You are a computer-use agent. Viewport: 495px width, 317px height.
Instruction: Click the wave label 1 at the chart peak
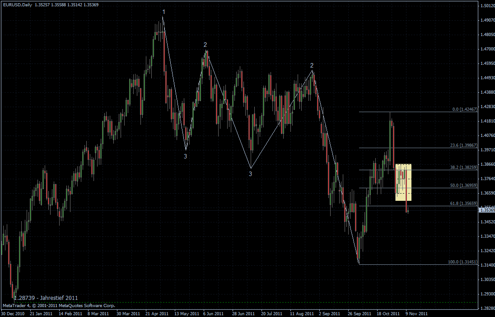pyautogui.click(x=163, y=12)
